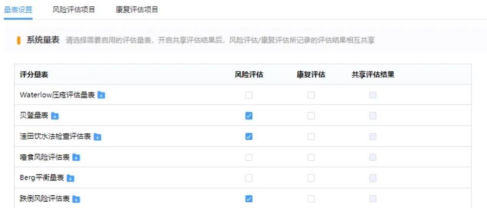Viewport: 487px width, 208px height.
Task: Click download icon beside 洼田饮水法检查评估表
Action: pyautogui.click(x=97, y=137)
